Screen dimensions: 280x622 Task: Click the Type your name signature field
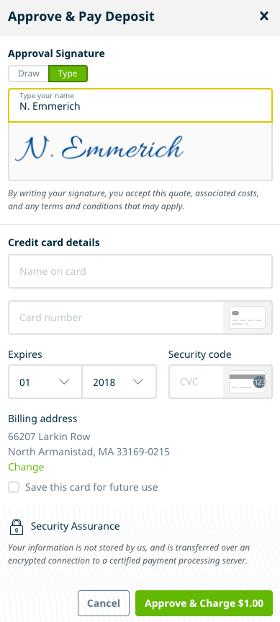coord(140,105)
